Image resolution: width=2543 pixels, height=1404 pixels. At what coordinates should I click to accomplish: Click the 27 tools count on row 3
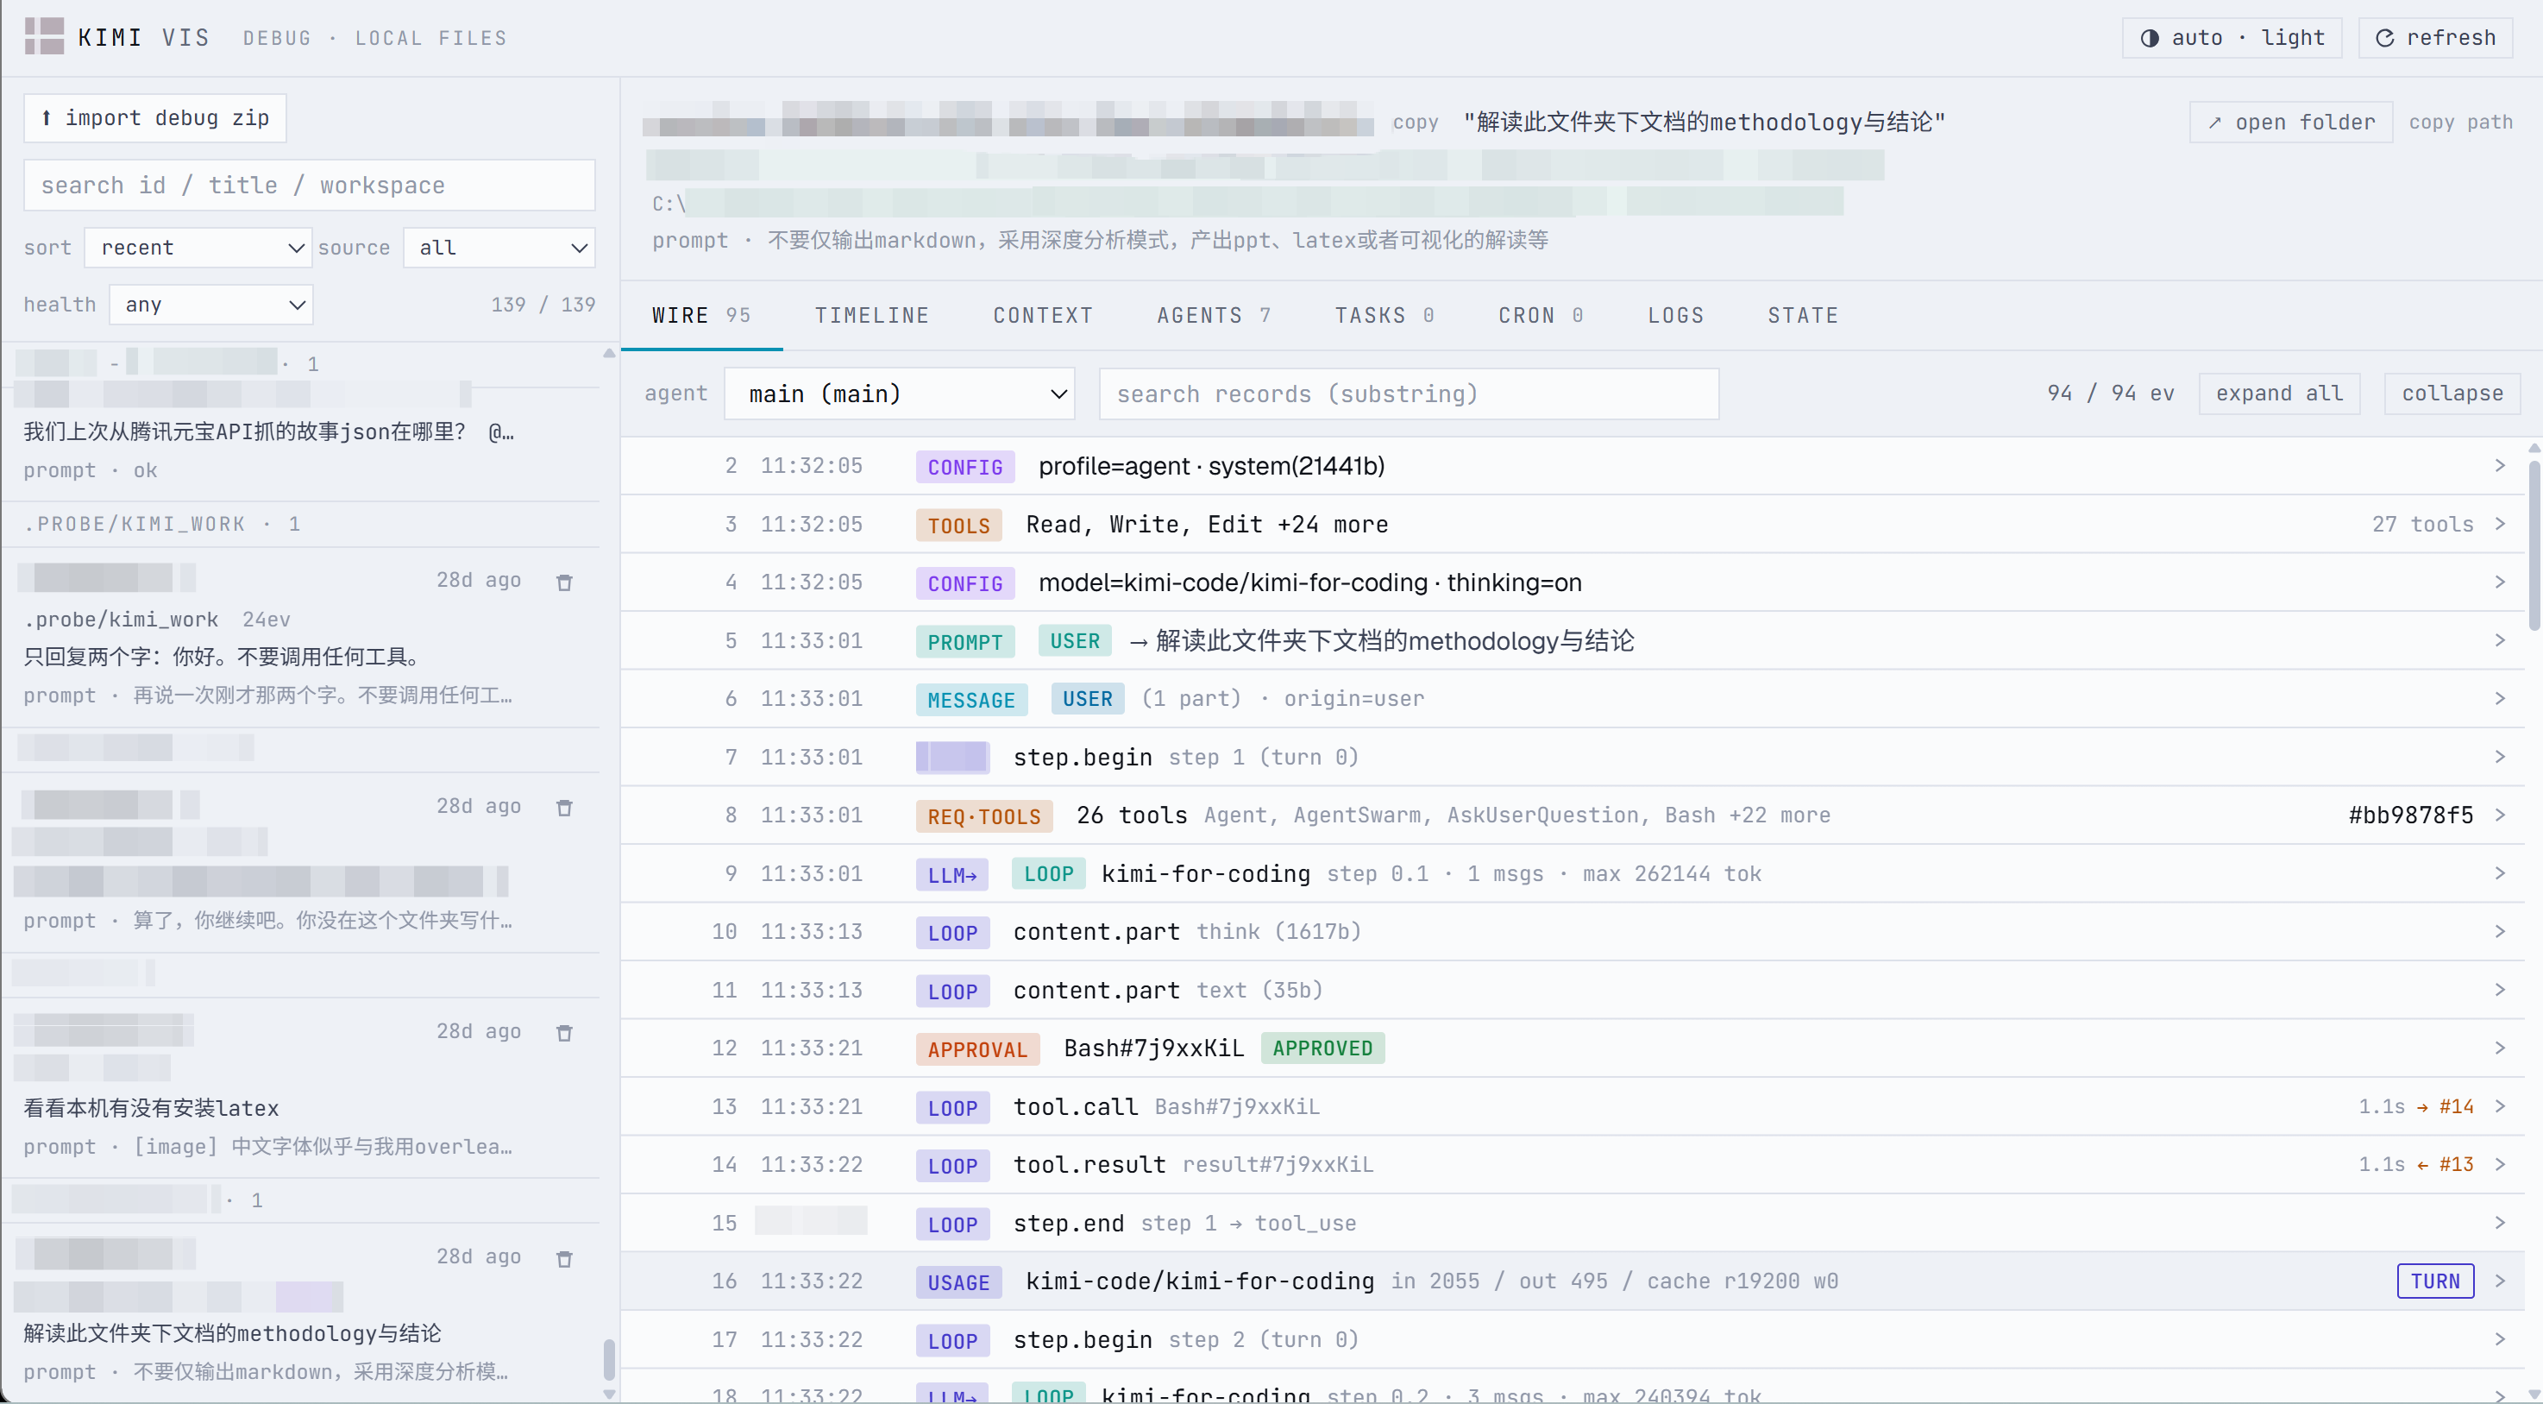coord(2422,523)
